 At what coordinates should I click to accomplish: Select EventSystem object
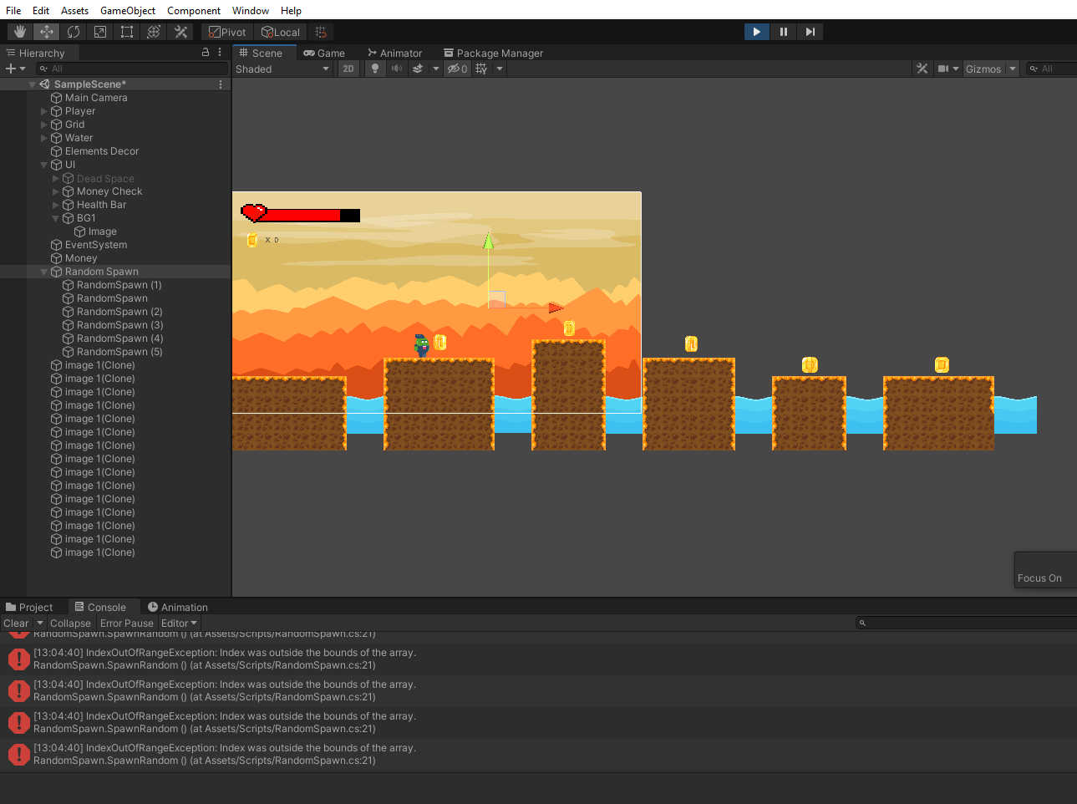[x=96, y=245]
